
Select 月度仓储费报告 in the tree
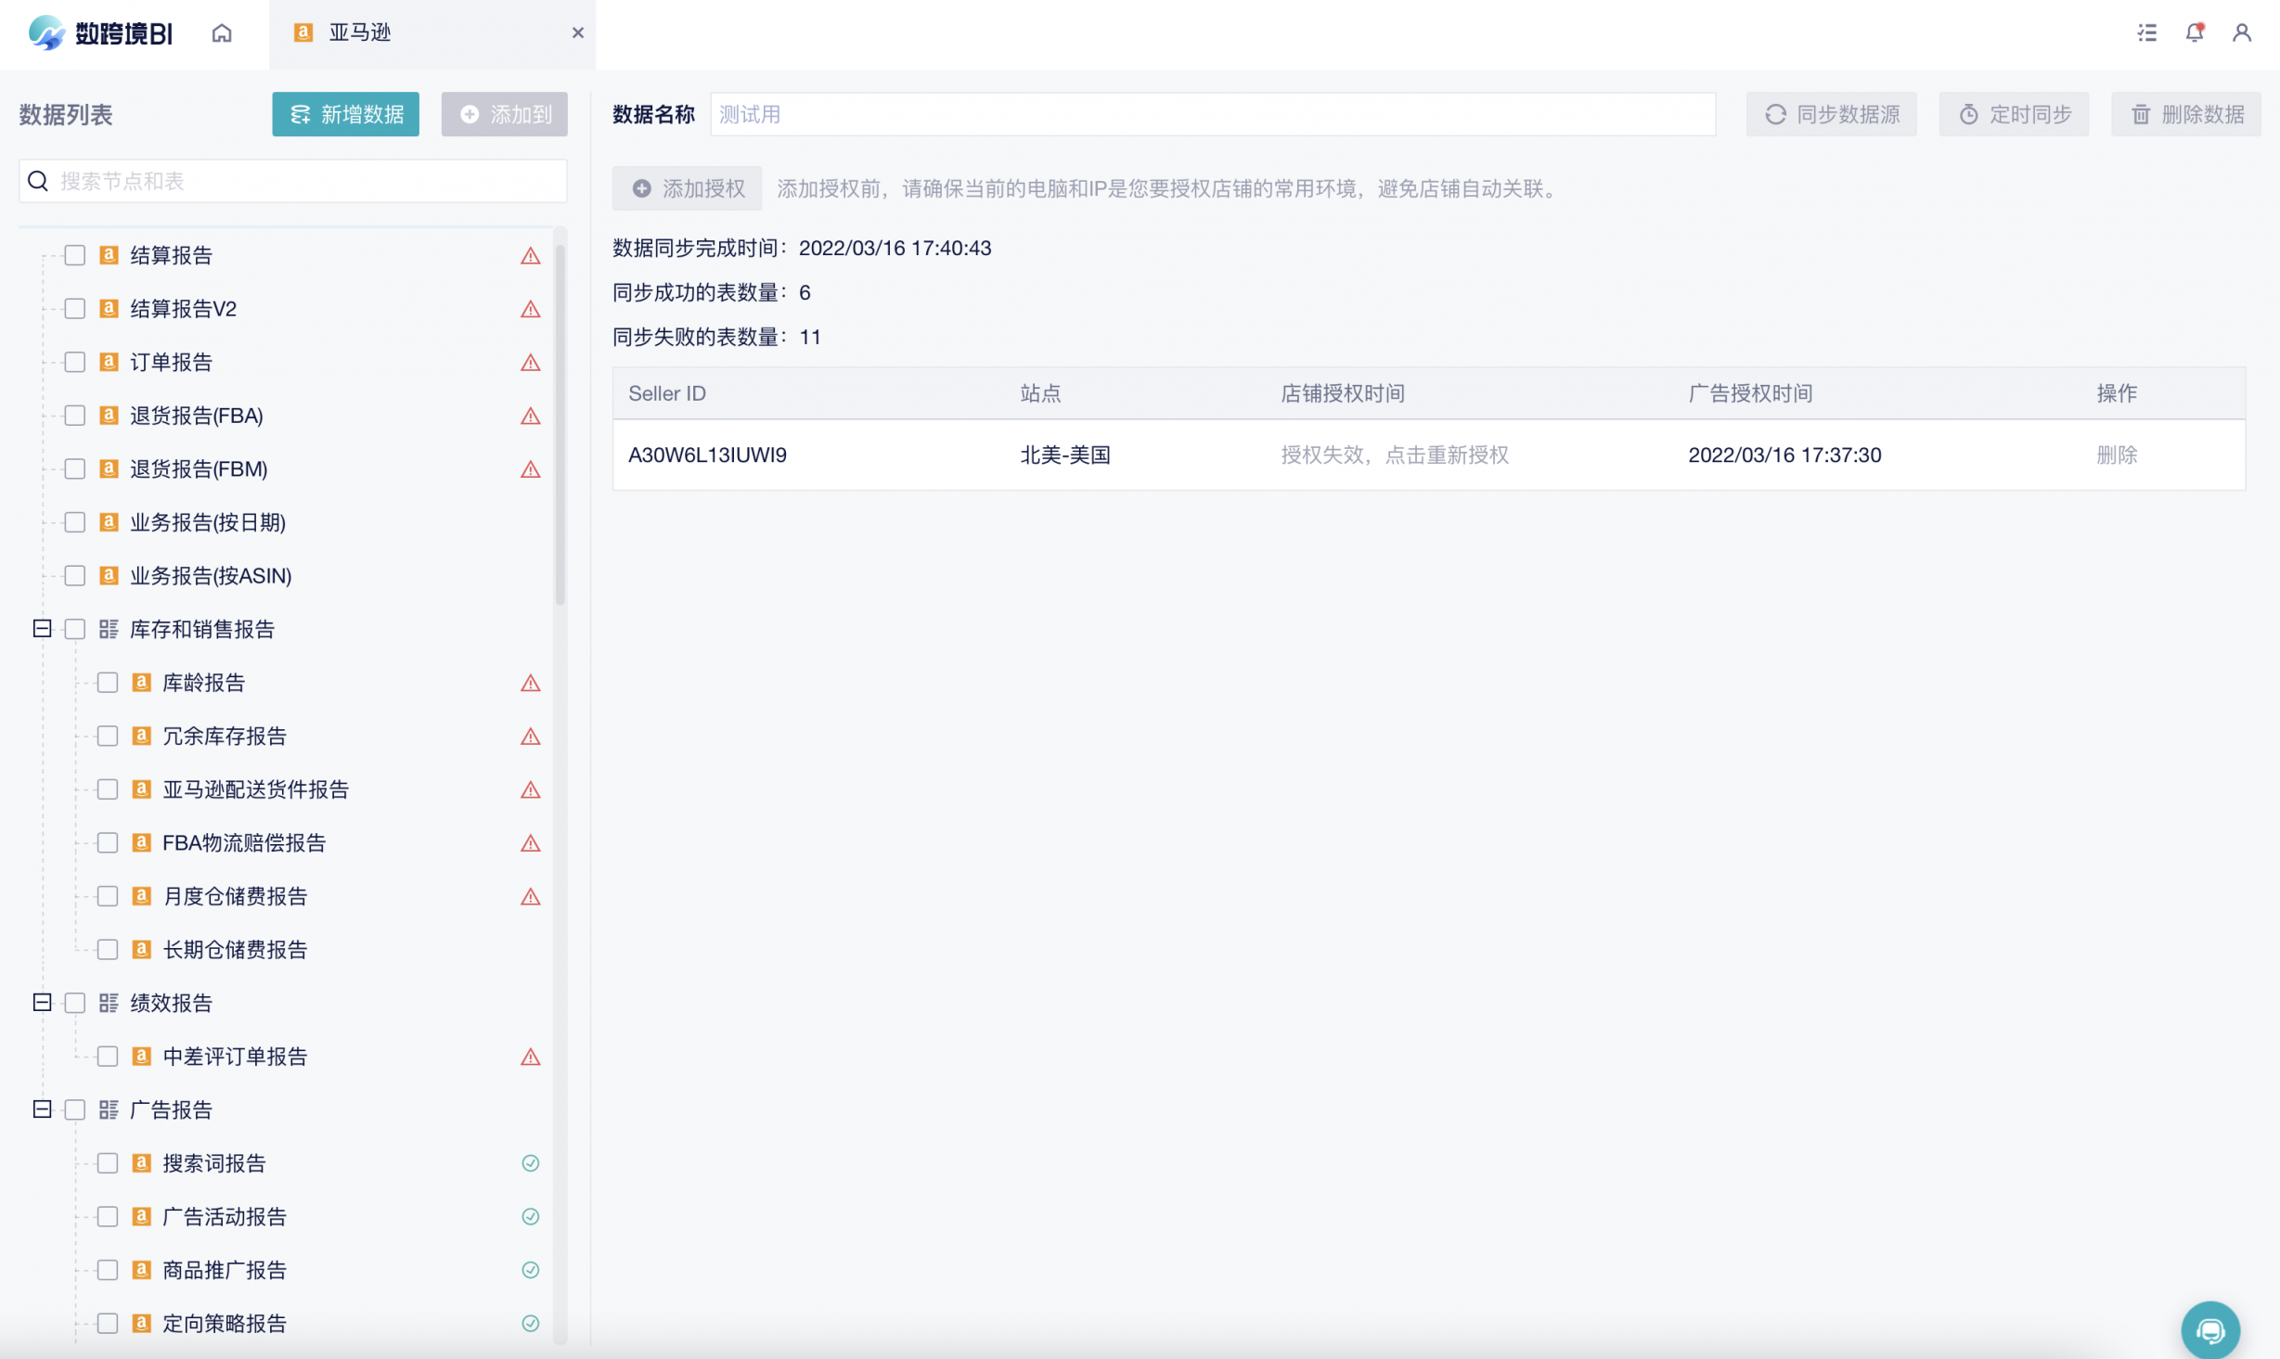point(235,896)
